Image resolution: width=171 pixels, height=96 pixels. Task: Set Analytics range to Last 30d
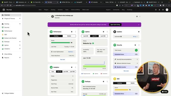tap(66, 71)
